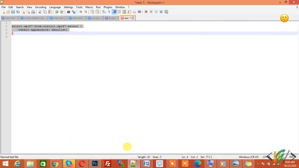
Task: Click the Redo toolbar icon
Action: pyautogui.click(x=62, y=12)
